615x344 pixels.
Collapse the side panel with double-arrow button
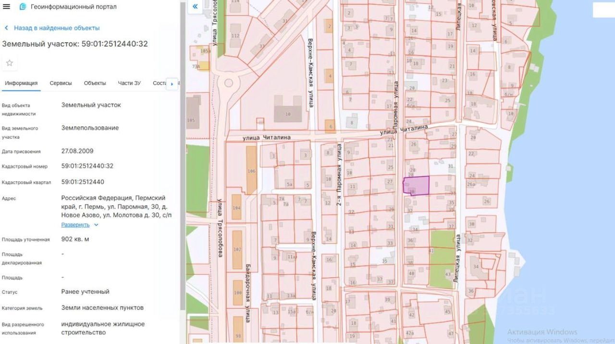(x=195, y=7)
